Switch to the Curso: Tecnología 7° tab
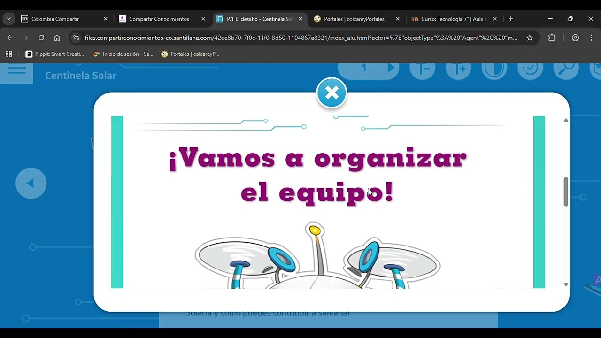The image size is (601, 338). (x=454, y=19)
